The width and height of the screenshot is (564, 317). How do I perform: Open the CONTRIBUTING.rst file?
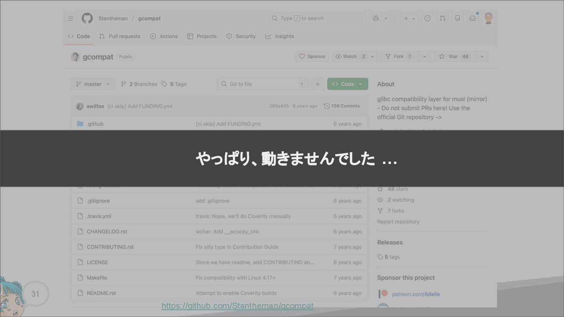[110, 247]
